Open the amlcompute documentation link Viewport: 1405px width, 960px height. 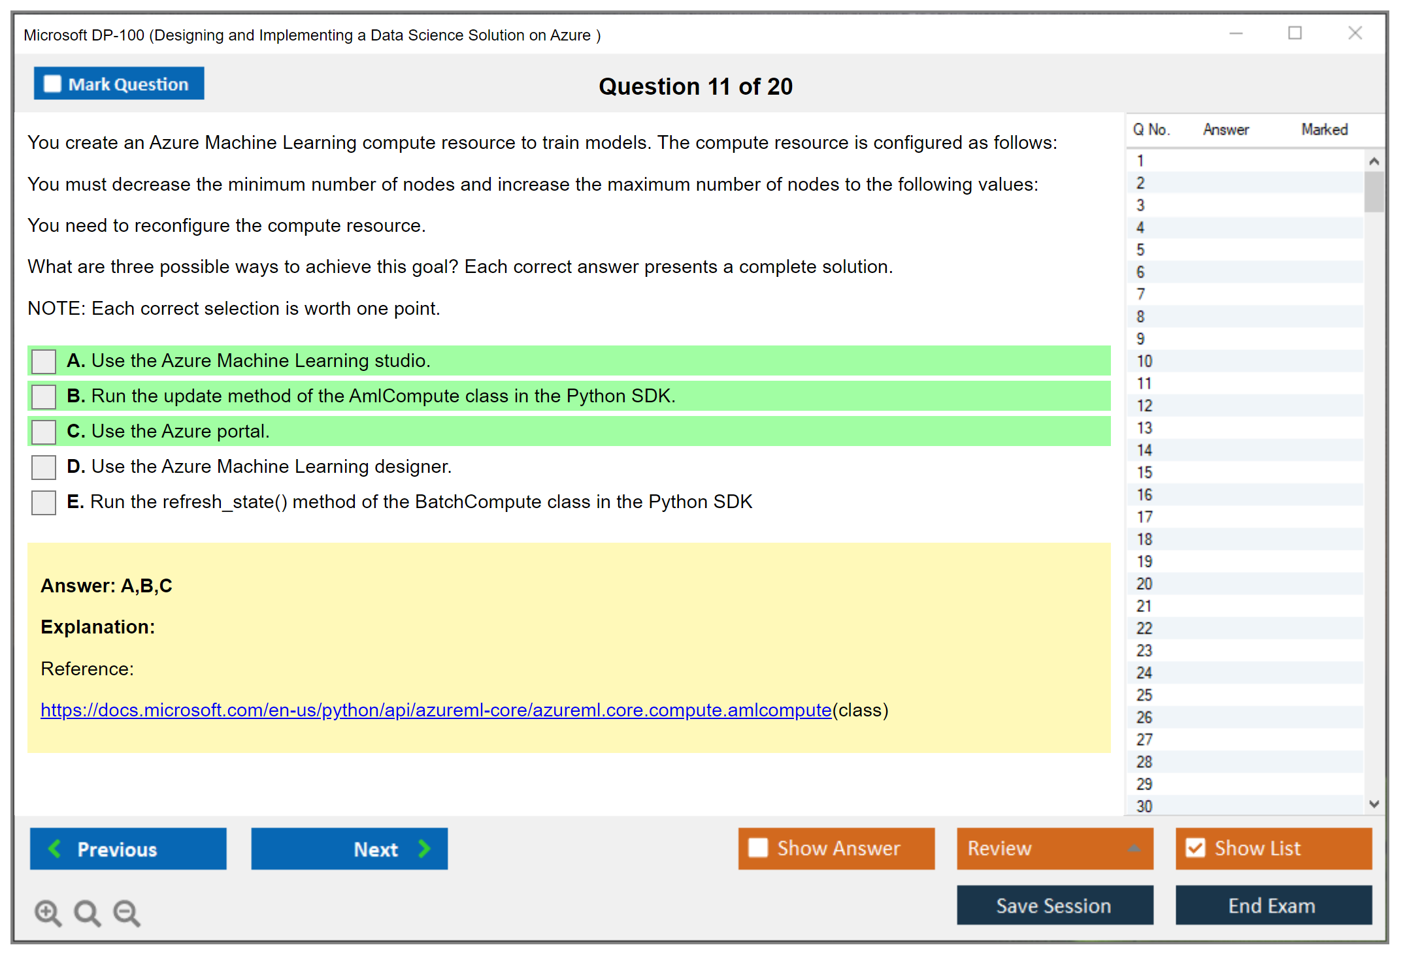tap(435, 710)
